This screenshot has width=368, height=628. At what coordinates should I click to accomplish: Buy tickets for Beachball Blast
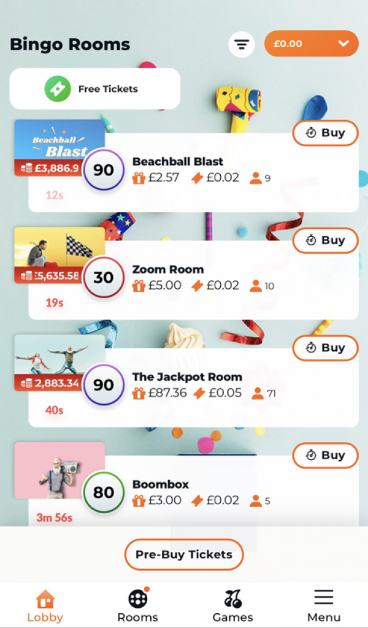pos(325,133)
